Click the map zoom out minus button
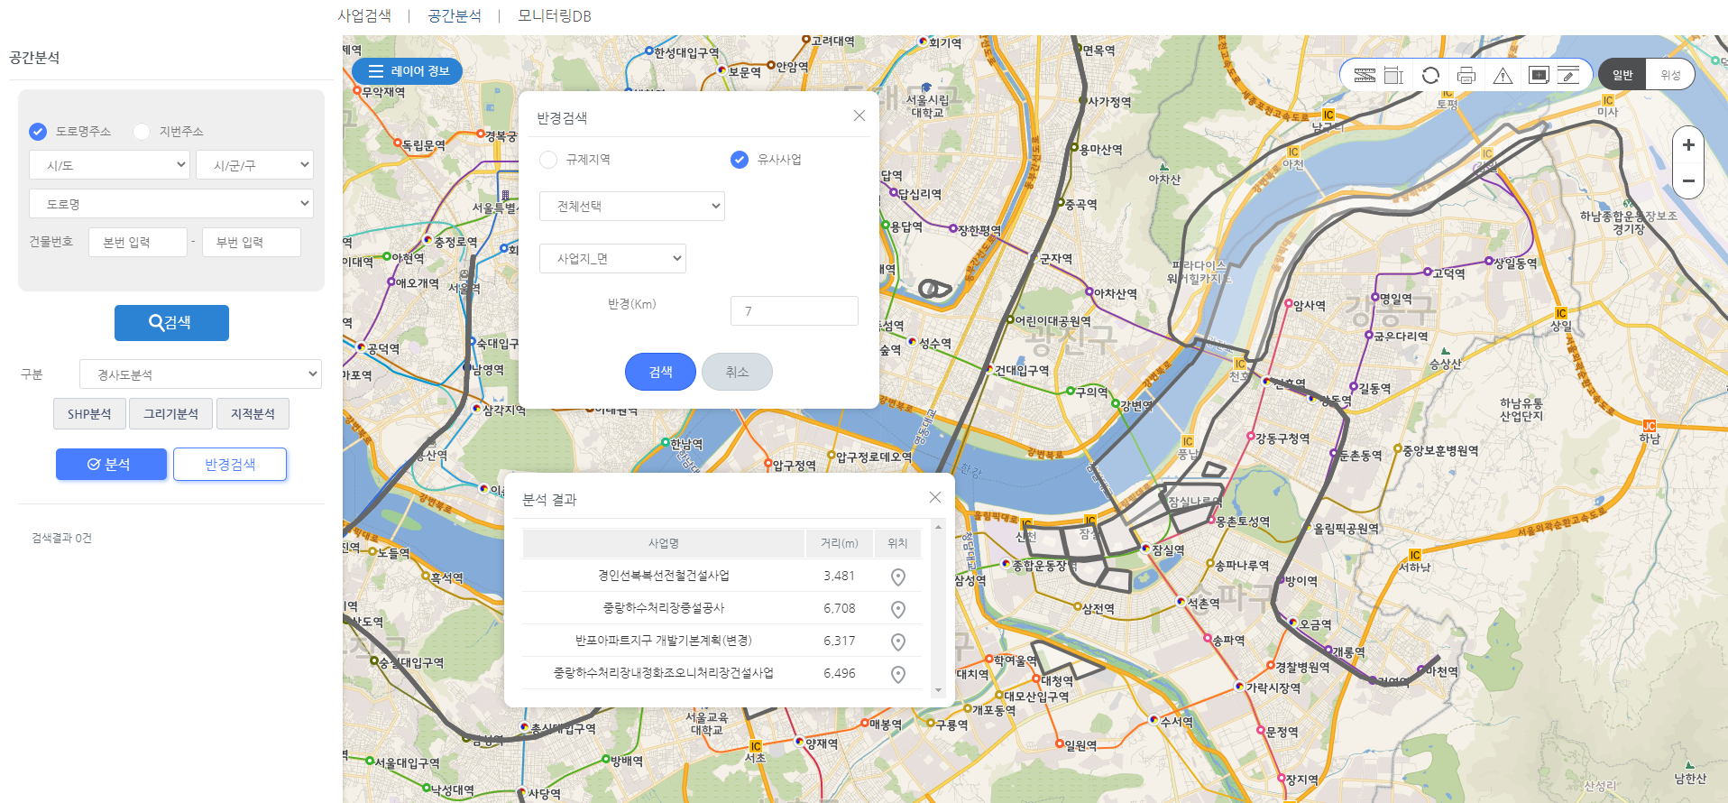 coord(1688,180)
